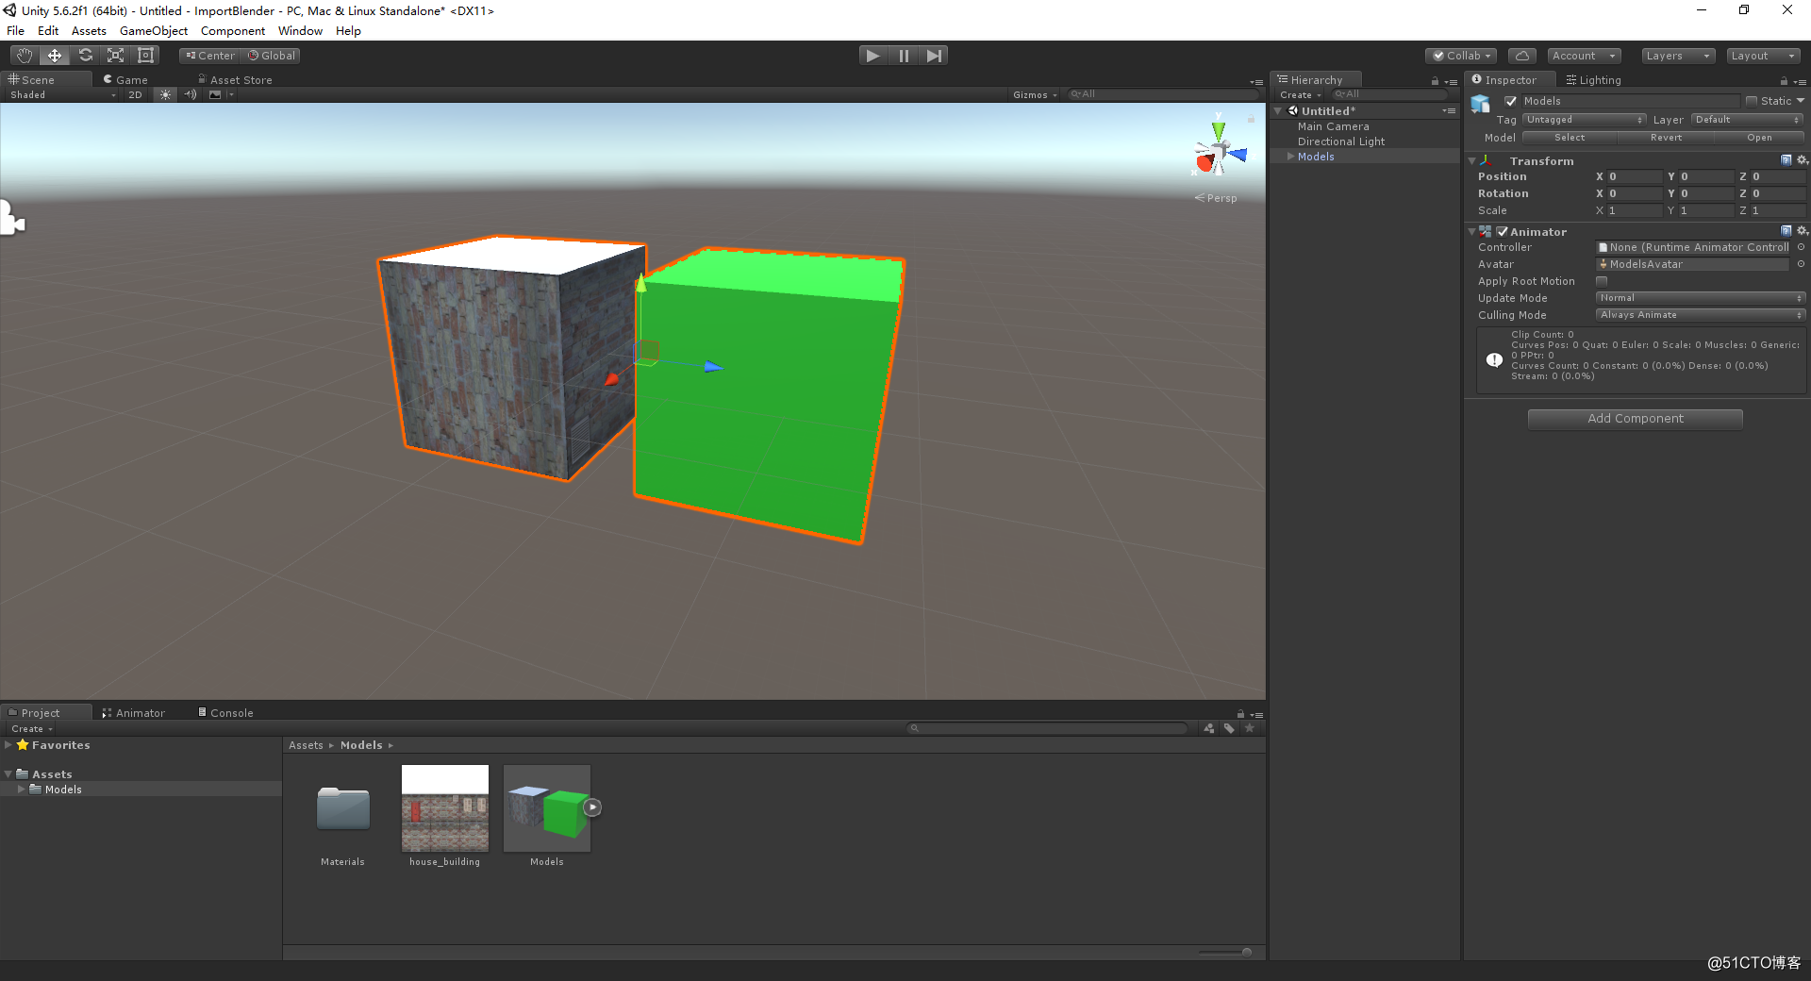Open Animator component help icon
The image size is (1811, 981).
(1786, 231)
